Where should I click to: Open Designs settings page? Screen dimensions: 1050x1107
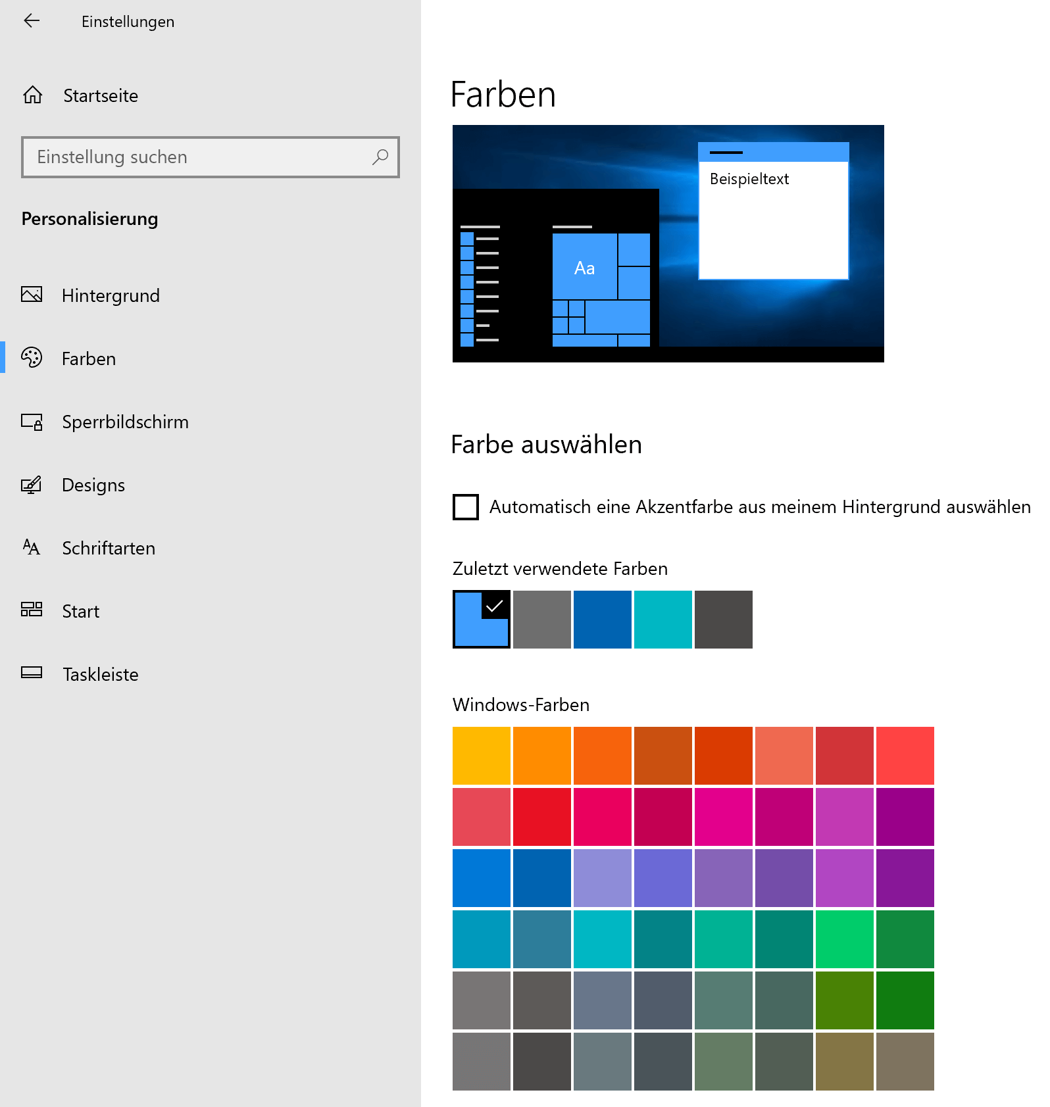pyautogui.click(x=211, y=485)
